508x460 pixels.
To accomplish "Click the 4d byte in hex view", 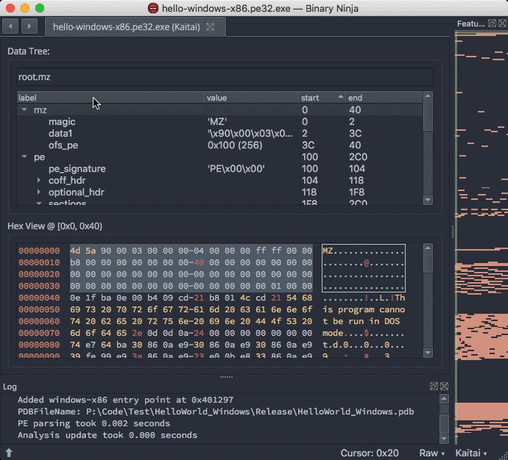I will point(75,251).
